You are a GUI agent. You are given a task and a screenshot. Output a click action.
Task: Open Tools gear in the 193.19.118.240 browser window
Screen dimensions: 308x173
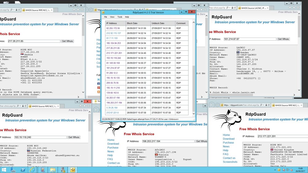tap(88, 106)
